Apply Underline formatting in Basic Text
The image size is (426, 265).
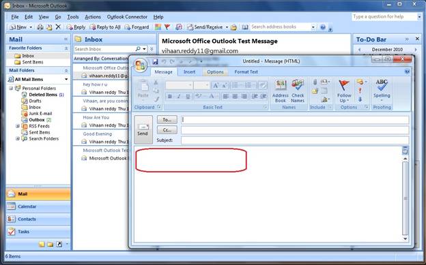tap(188, 96)
